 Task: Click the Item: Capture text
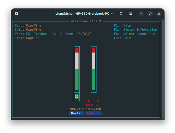(x=27, y=38)
